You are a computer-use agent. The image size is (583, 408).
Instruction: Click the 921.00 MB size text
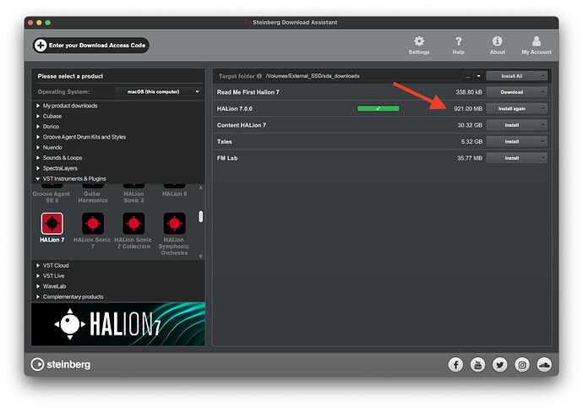coord(468,108)
